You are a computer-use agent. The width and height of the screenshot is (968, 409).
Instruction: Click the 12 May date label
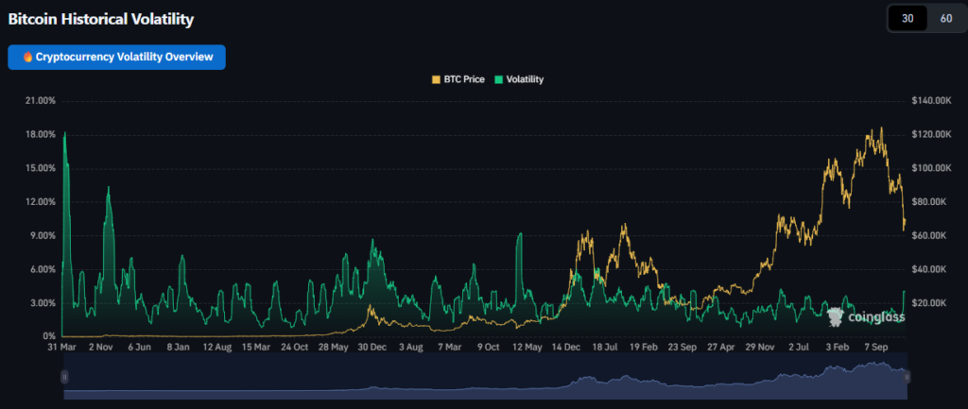pos(527,348)
